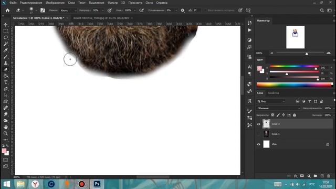Create a new layer group folder
Image resolution: width=336 pixels, height=189 pixels.
(x=316, y=176)
